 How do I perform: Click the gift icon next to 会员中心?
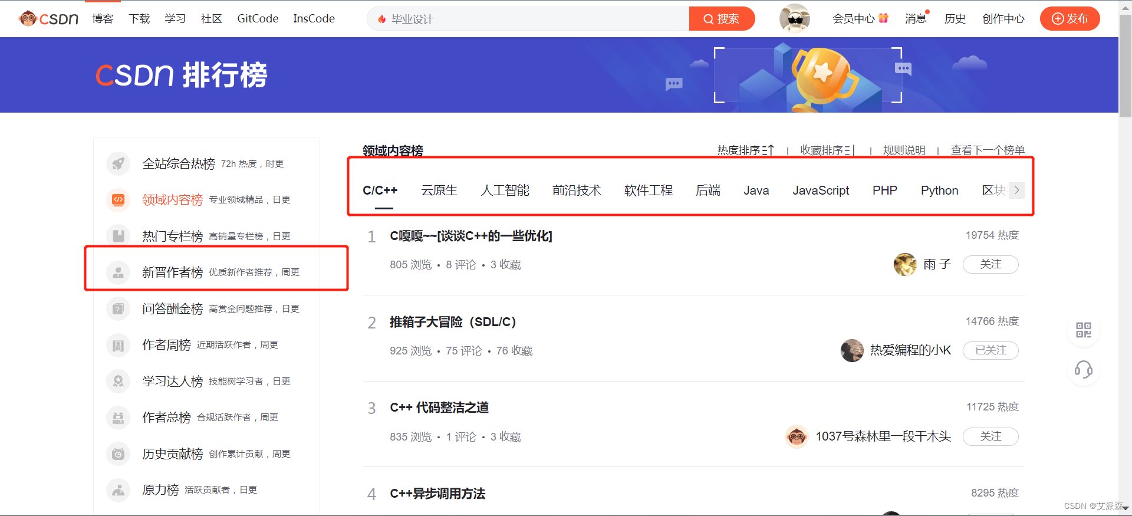tap(883, 18)
